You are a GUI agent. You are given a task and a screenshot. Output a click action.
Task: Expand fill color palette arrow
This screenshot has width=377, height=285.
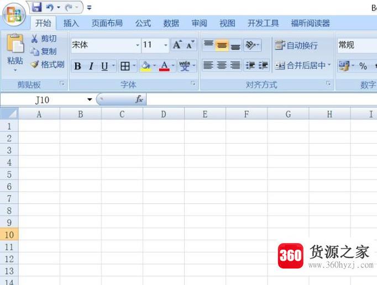pyautogui.click(x=154, y=65)
